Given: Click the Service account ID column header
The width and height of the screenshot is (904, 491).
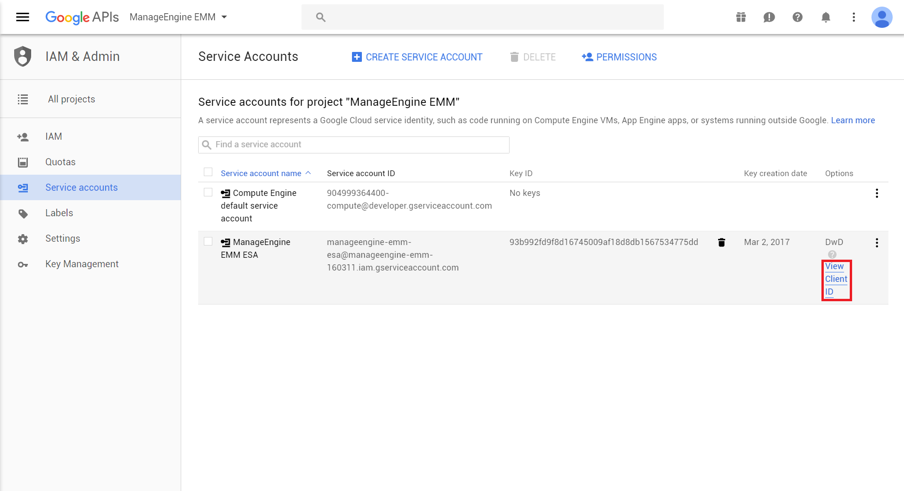Looking at the screenshot, I should click(361, 173).
